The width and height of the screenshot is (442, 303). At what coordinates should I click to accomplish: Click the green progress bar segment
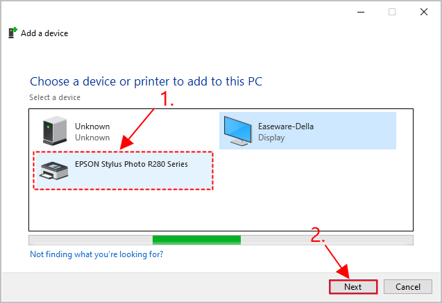coord(196,240)
